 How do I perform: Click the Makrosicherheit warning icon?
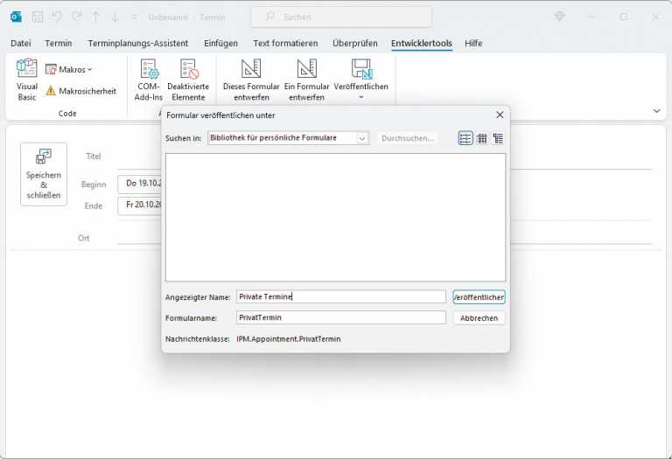click(51, 91)
